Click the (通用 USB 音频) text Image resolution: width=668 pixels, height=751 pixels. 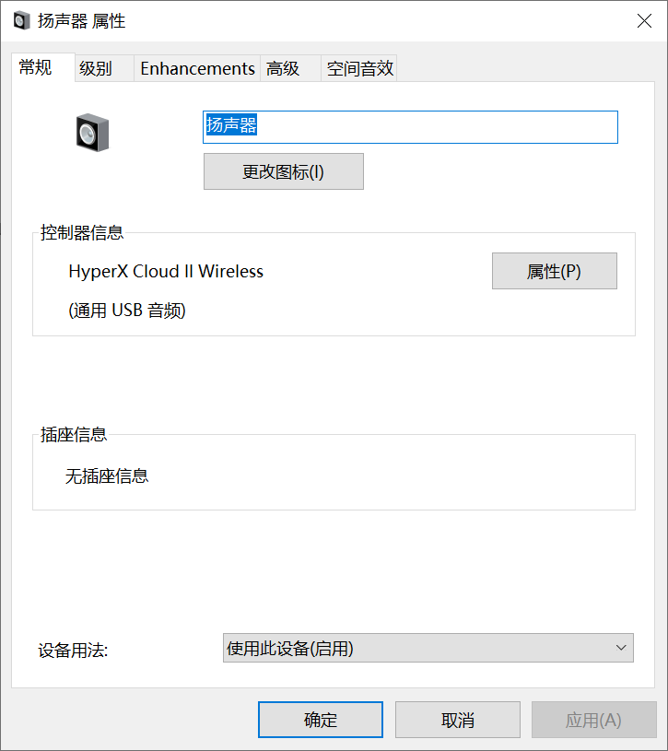127,311
